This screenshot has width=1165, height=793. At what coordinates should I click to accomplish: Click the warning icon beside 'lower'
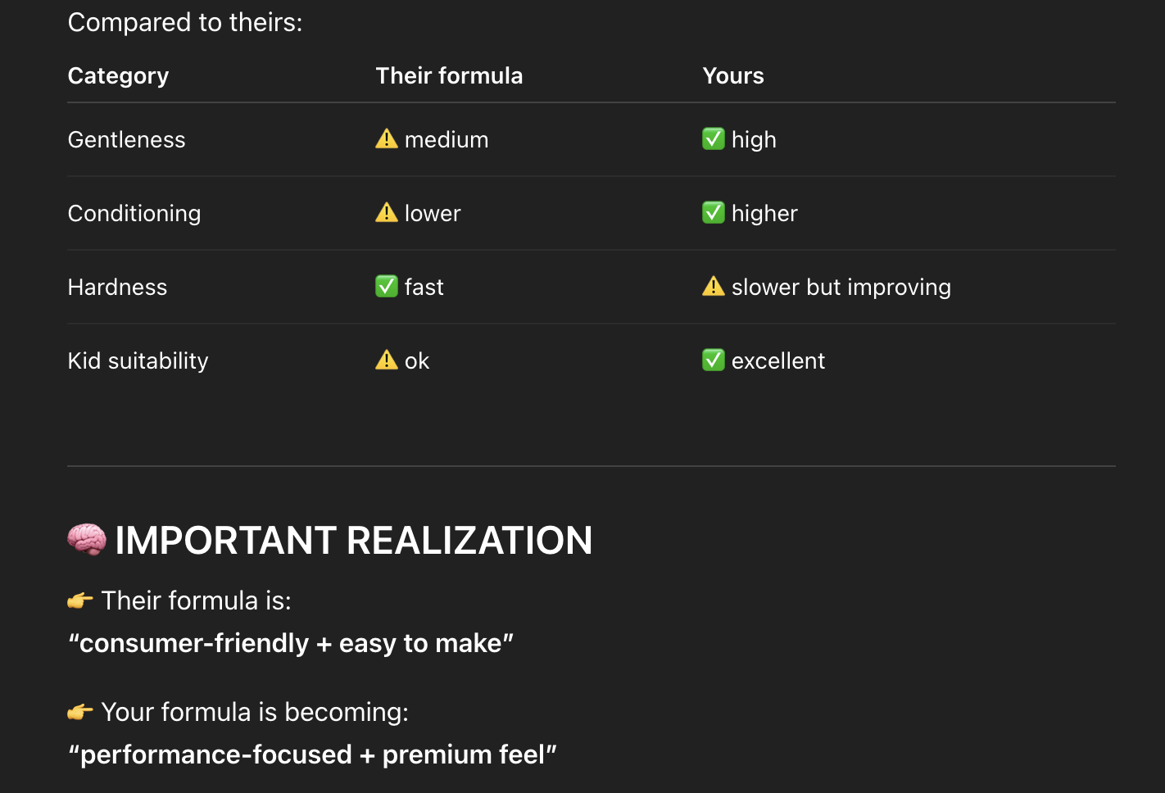[x=387, y=213]
